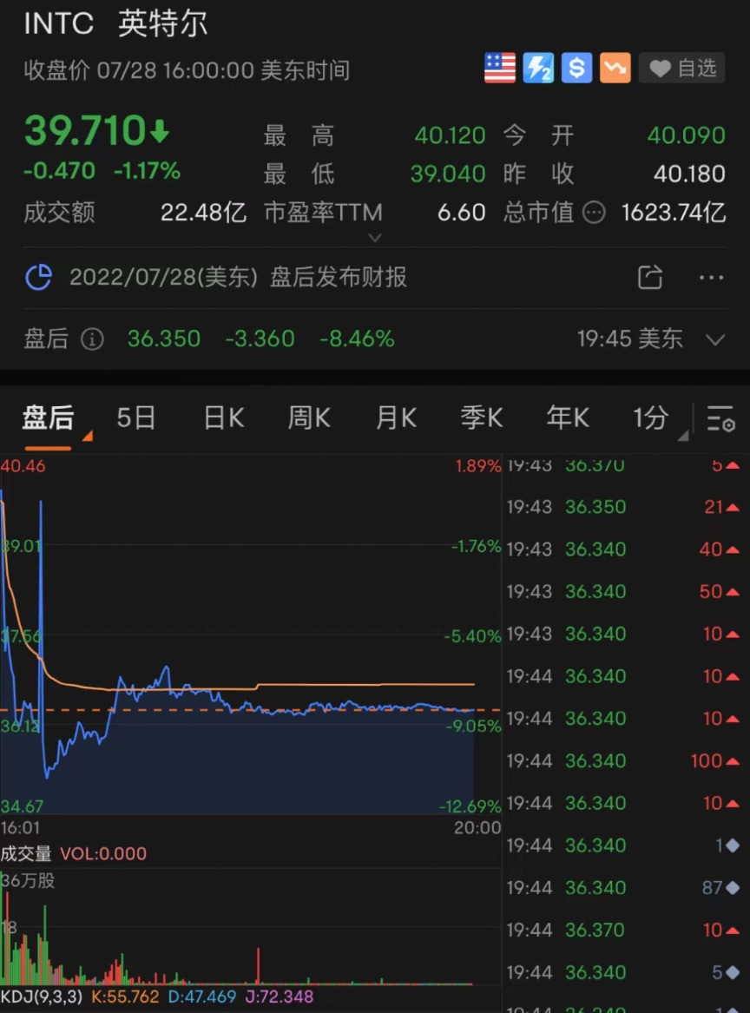
Task: Tap the volume bar chart area
Action: [x=251, y=927]
